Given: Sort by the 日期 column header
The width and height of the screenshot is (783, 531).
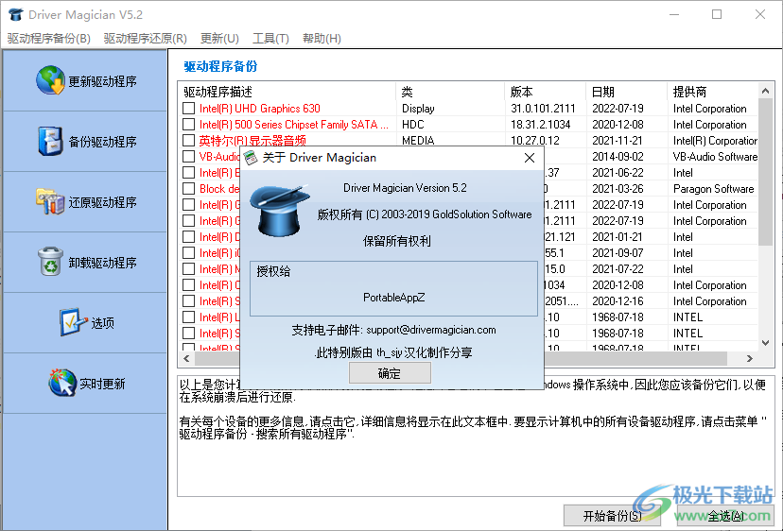Looking at the screenshot, I should click(x=627, y=92).
